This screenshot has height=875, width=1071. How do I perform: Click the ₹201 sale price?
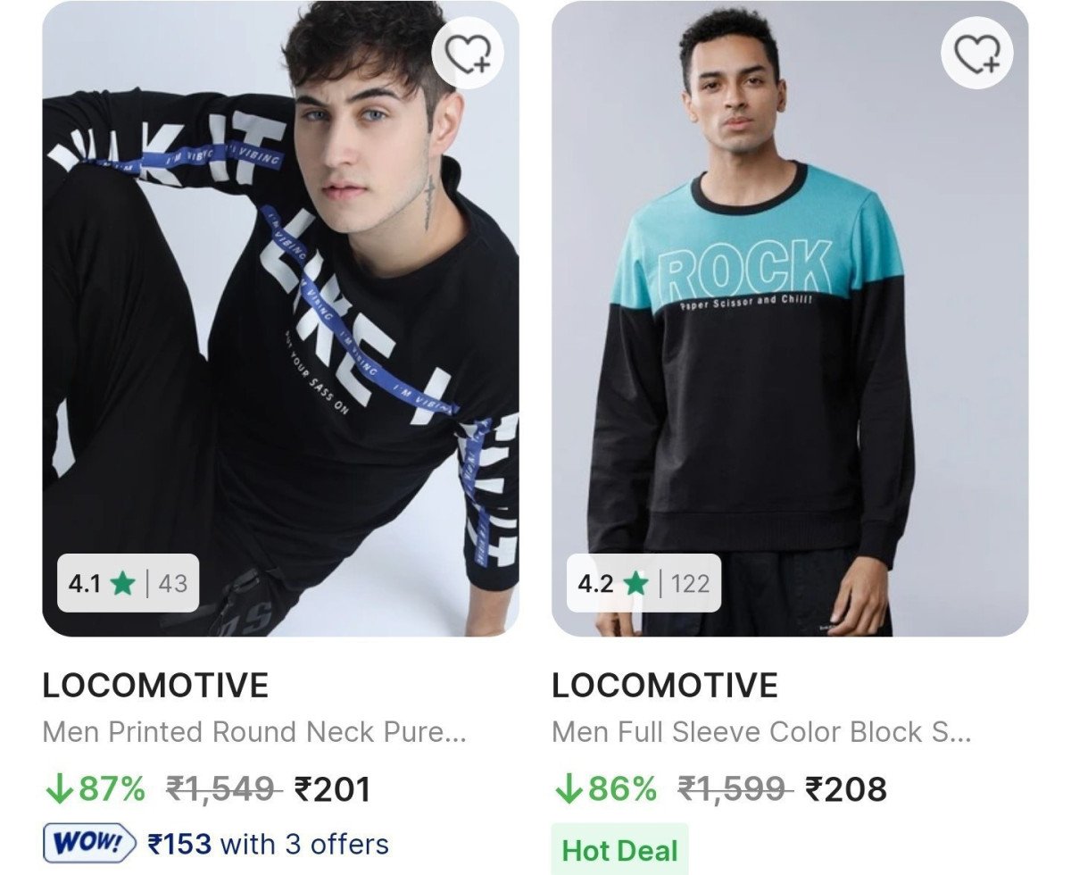(x=332, y=789)
